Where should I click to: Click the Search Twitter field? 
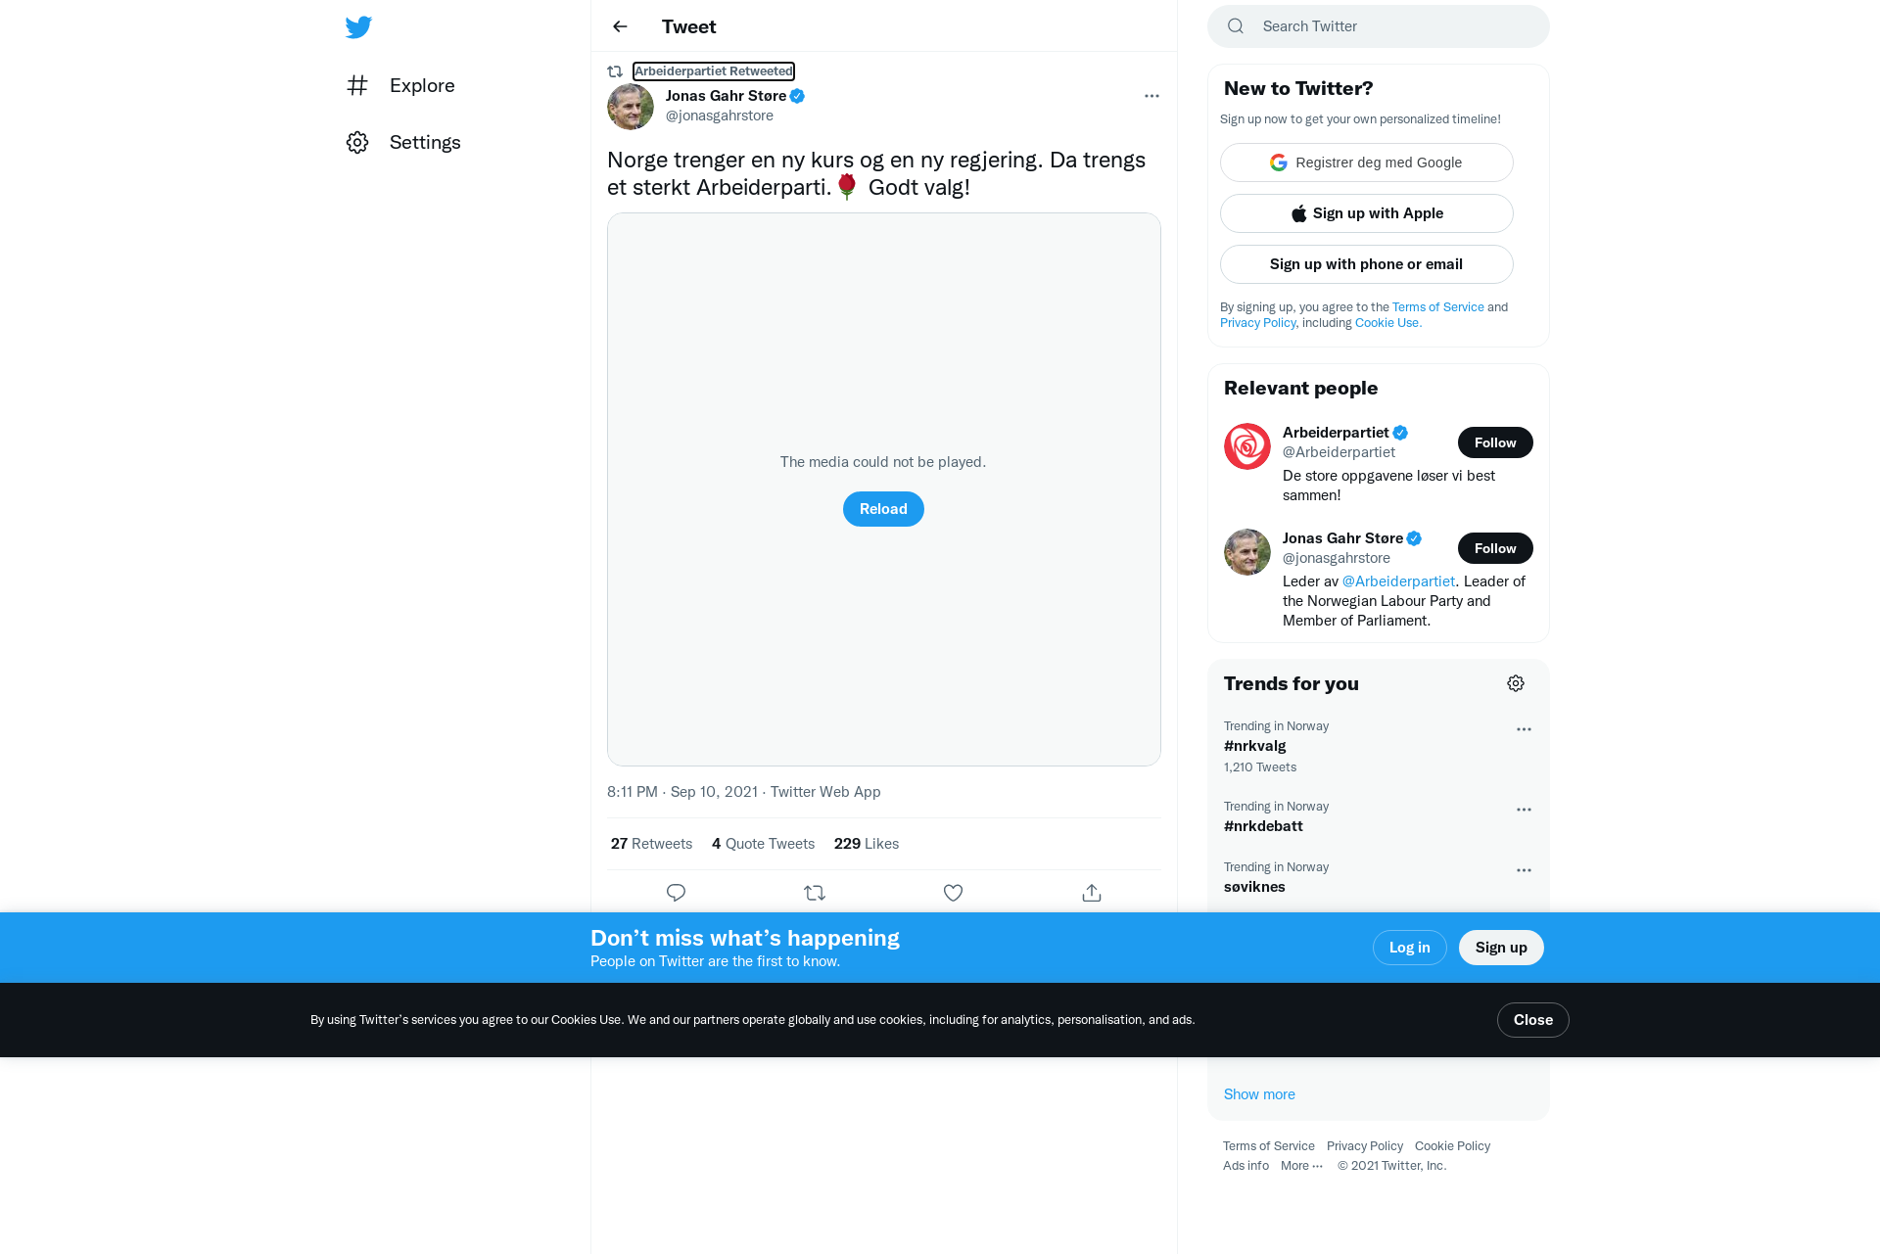coord(1379,26)
